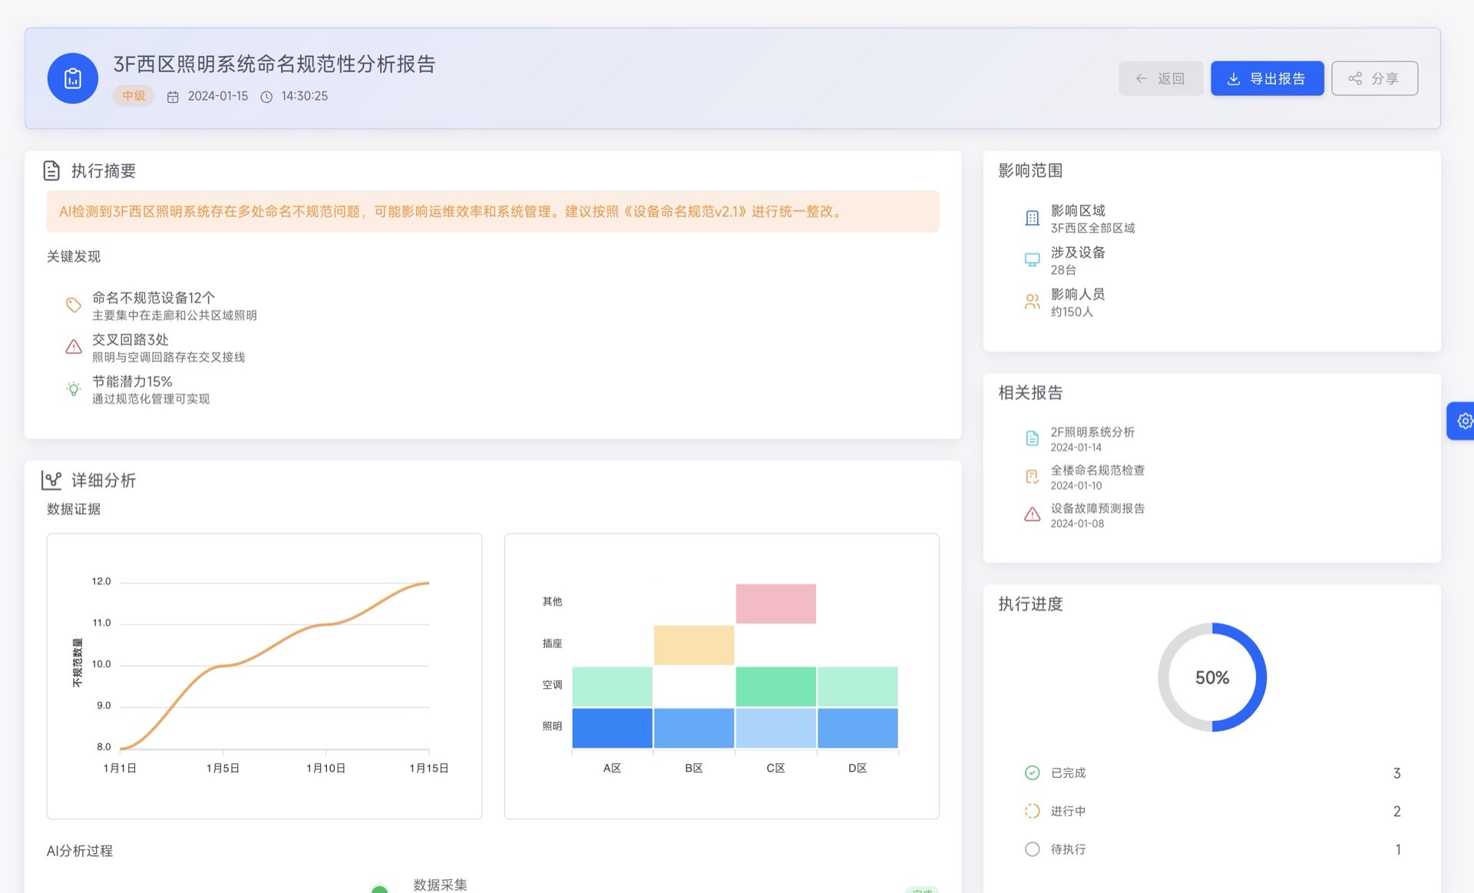Viewport: 1474px width, 893px height.
Task: Click the 返回 button
Action: pos(1161,78)
